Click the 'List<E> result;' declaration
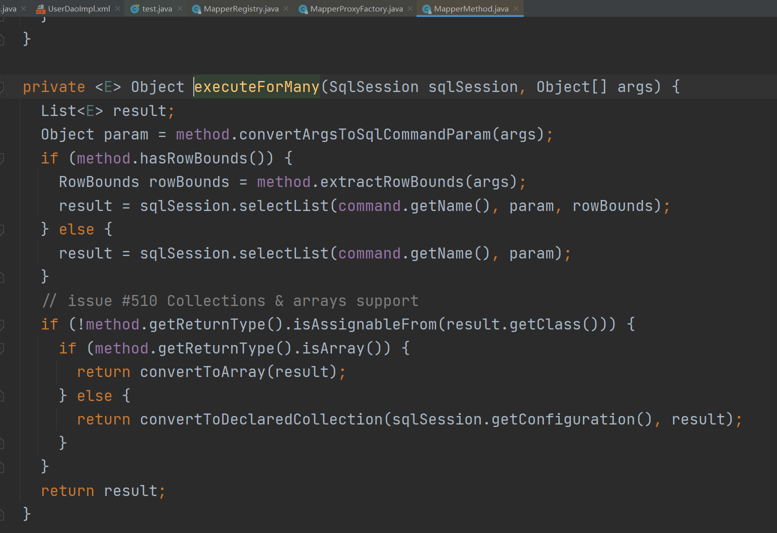 pos(108,111)
